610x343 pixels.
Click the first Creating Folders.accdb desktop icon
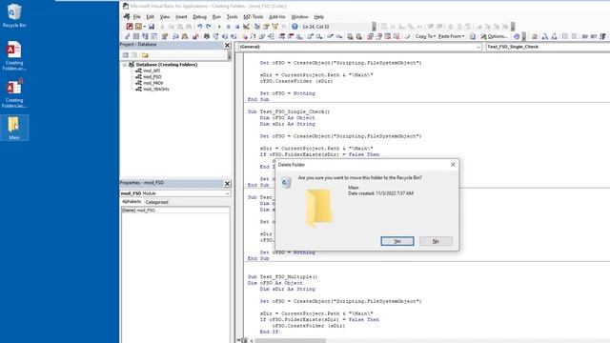click(x=14, y=55)
